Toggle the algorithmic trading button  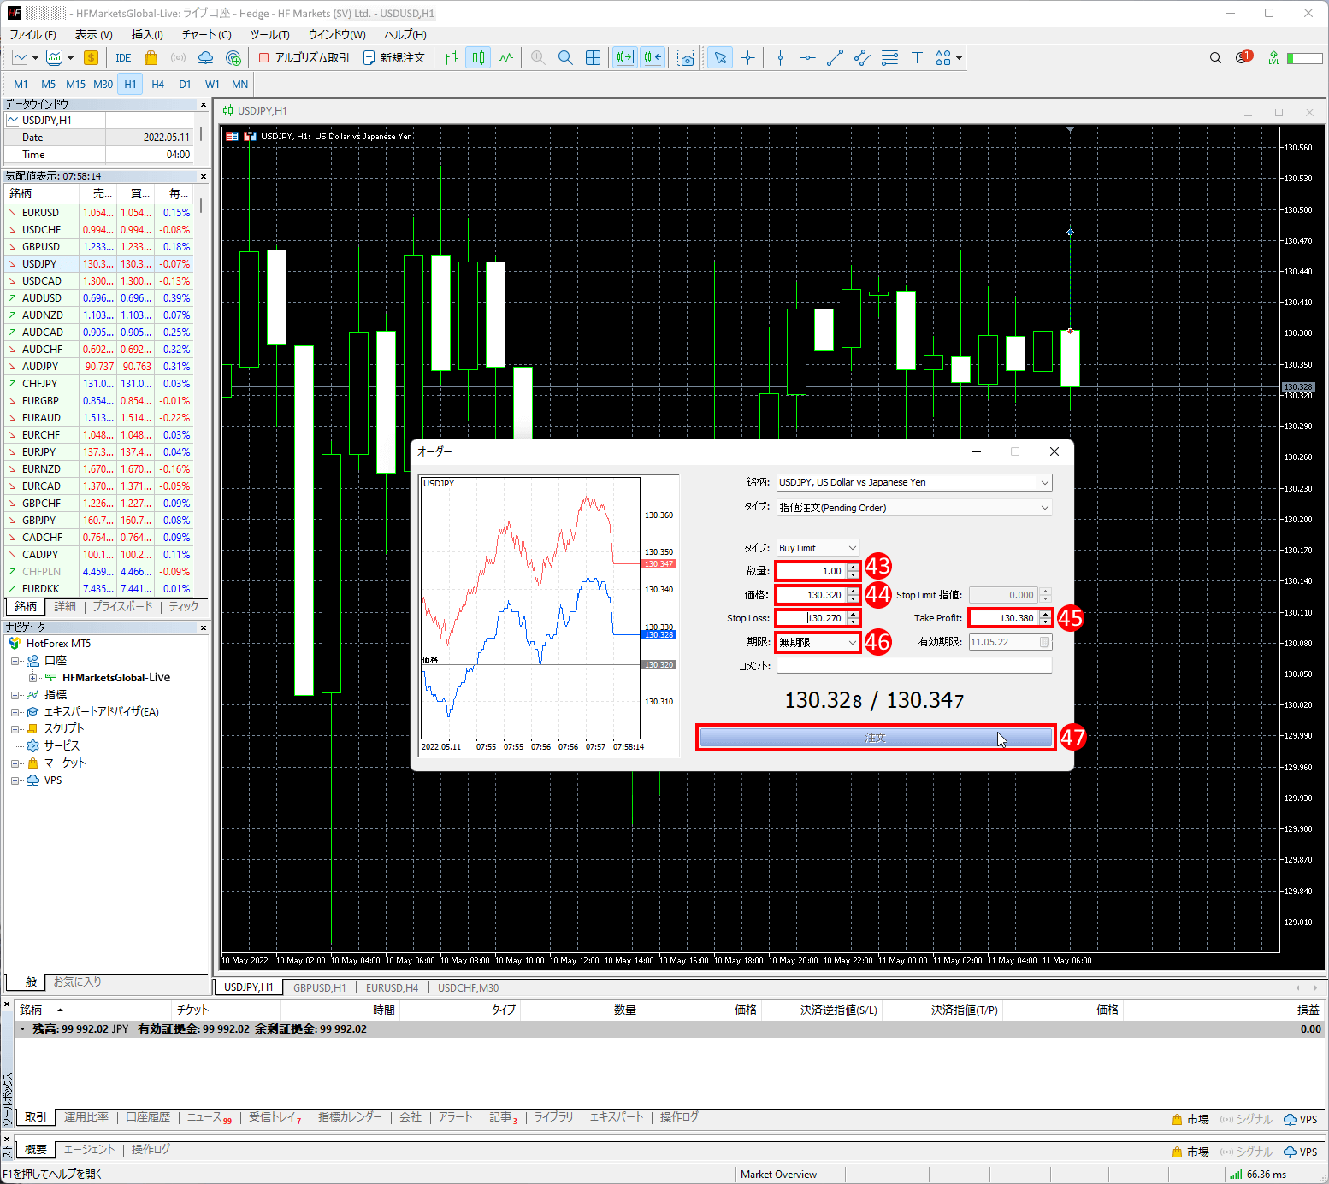click(304, 58)
